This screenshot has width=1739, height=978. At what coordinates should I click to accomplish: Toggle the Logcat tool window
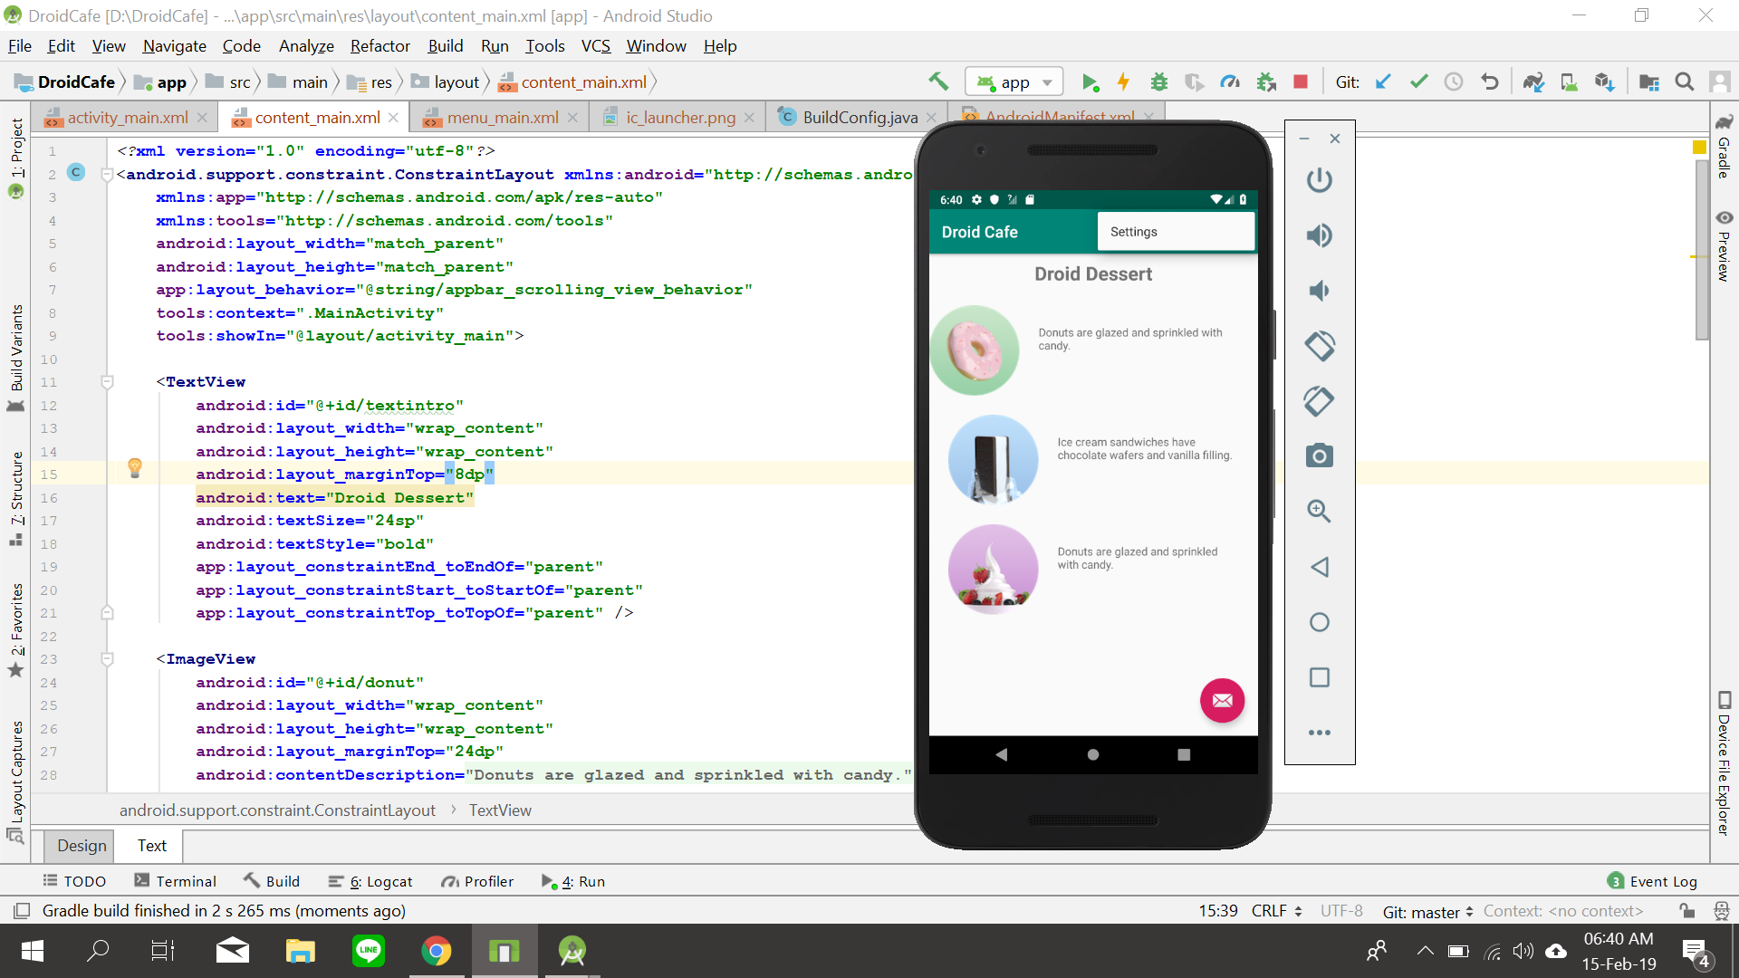tap(370, 882)
